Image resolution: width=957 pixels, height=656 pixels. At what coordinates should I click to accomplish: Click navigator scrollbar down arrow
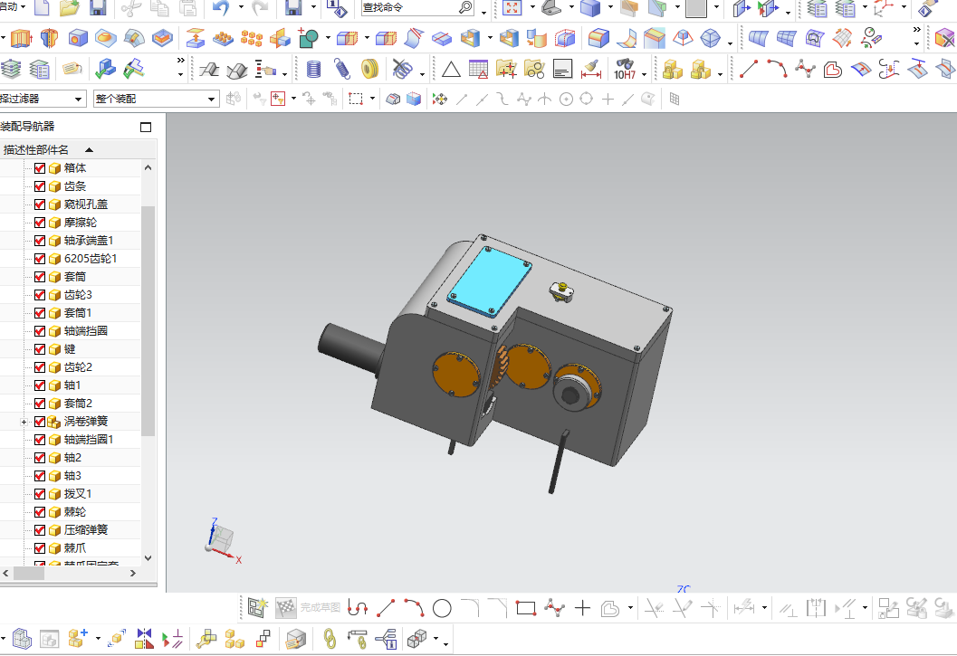coord(148,557)
